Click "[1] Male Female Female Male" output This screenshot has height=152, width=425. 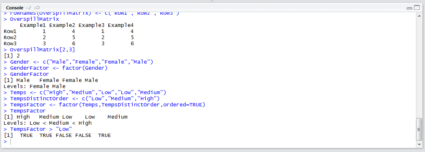coord(51,80)
